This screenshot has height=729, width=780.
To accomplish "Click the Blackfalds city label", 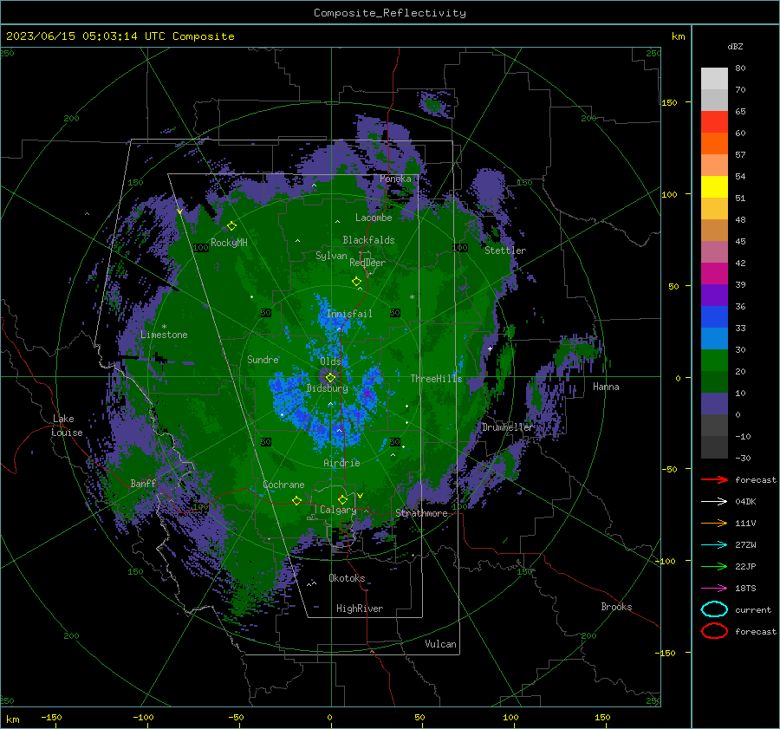I will pos(368,240).
